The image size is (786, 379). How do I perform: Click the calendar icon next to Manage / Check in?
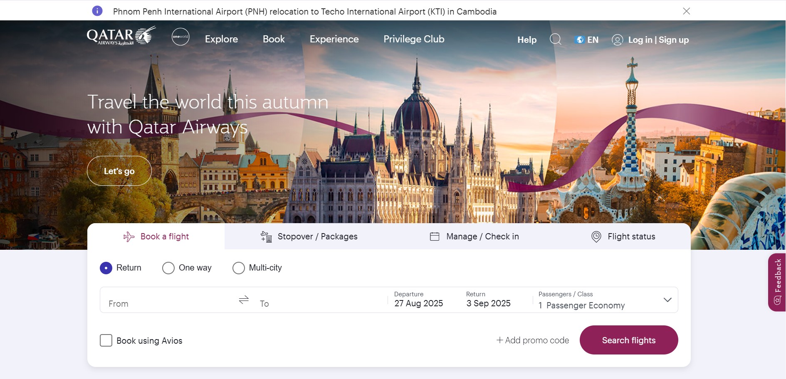tap(434, 236)
